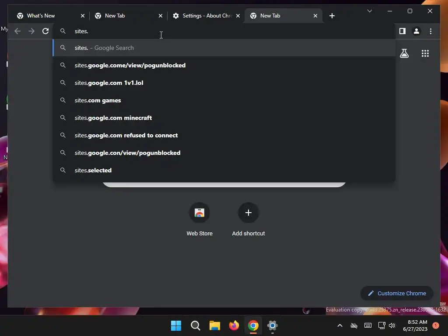
Task: Close the active New Tab
Action: coord(315,16)
